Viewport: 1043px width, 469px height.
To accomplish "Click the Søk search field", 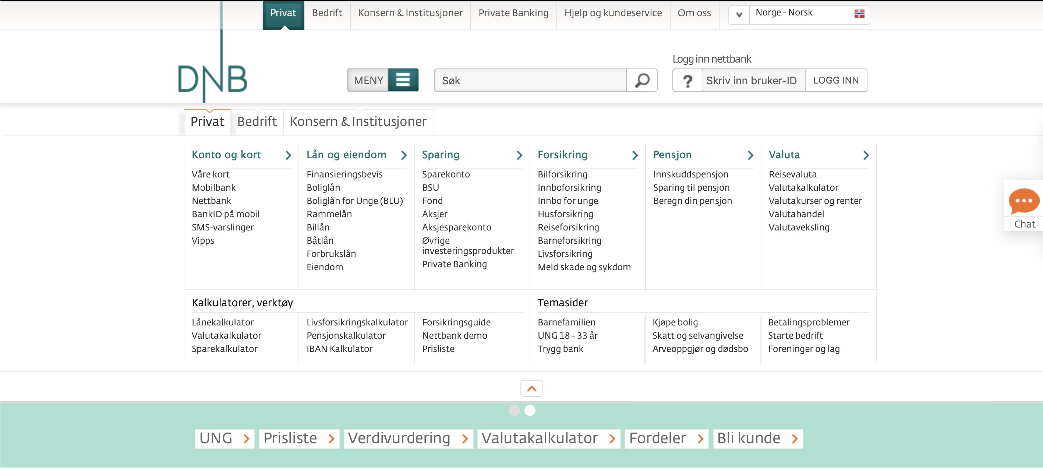I will (x=530, y=81).
